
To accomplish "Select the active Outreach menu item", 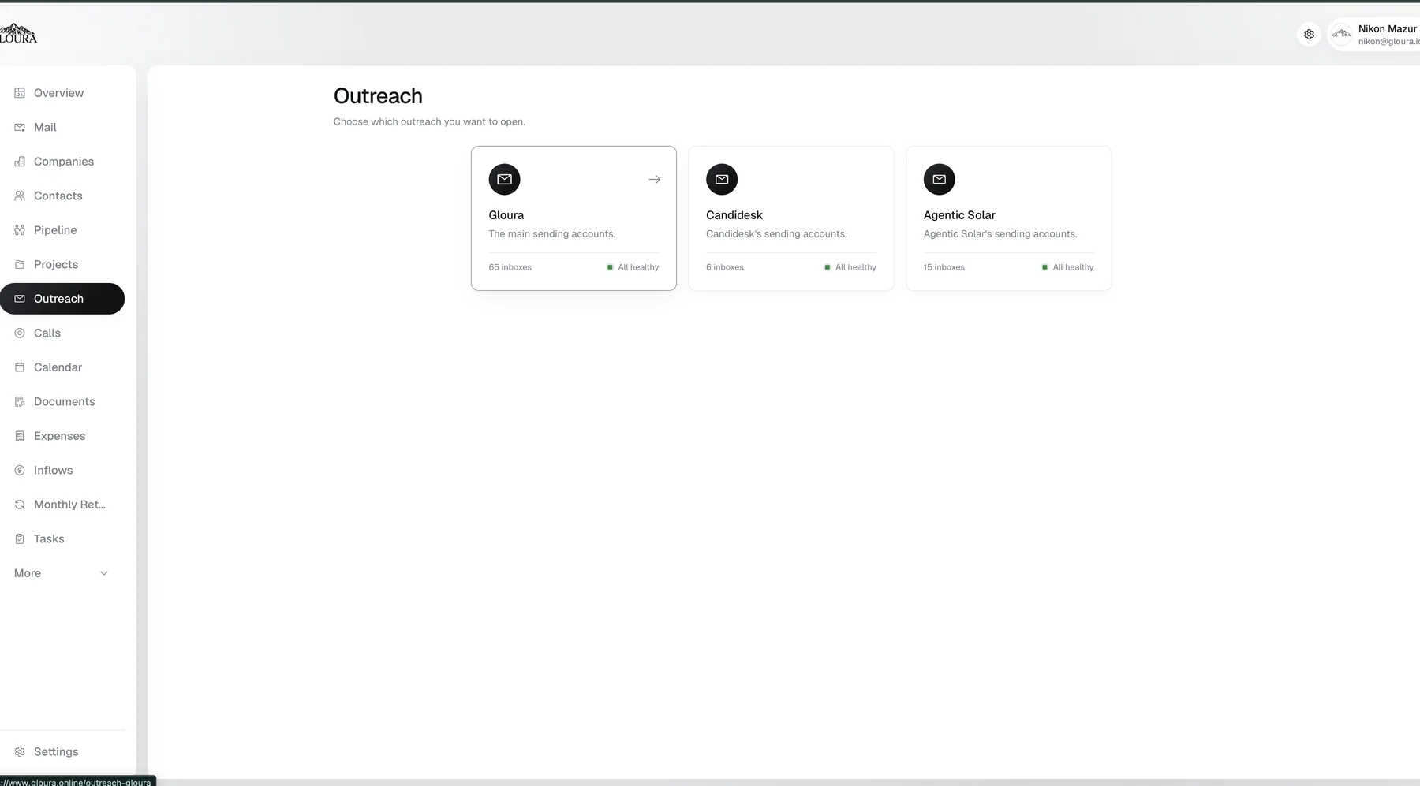I will (62, 299).
